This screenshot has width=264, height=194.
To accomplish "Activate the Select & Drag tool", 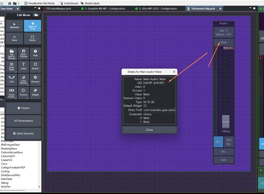I will 32,26.
